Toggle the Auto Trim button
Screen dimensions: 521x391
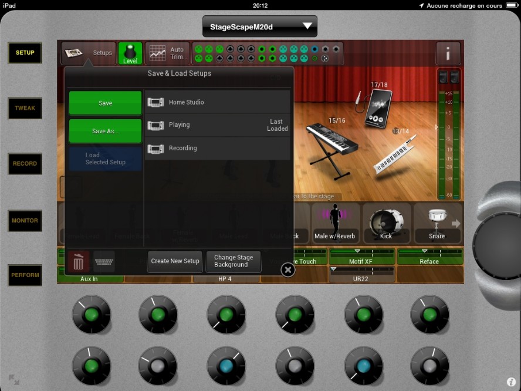[x=167, y=53]
